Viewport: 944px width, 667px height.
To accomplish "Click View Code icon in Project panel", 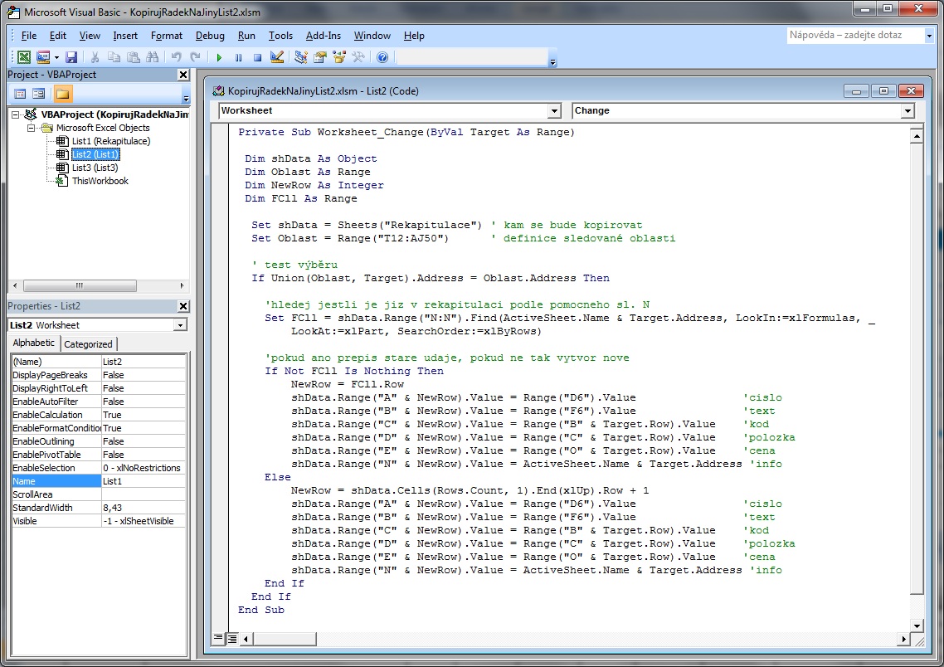I will click(x=20, y=94).
